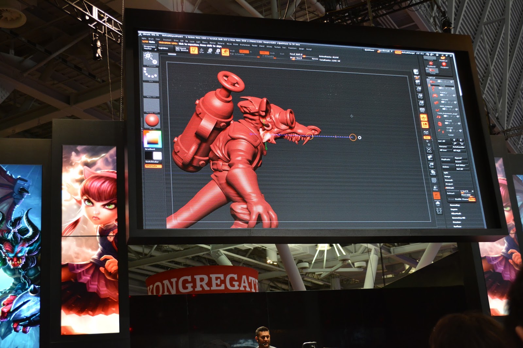Select the orange Rotate tool in top shelf
The height and width of the screenshot is (348, 523).
225,52
